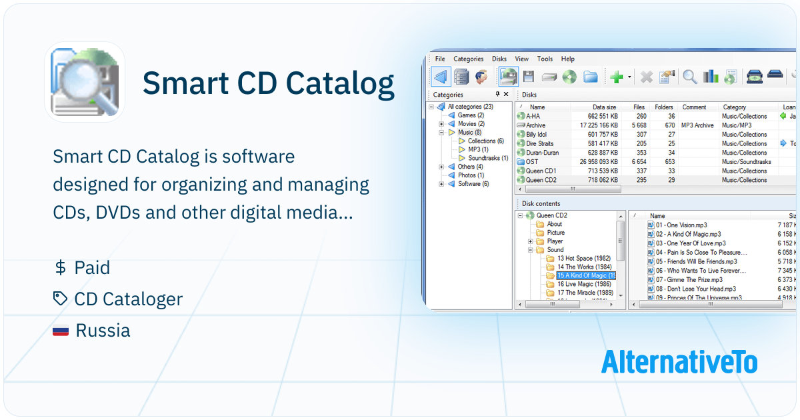800x420 pixels.
Task: Expand the Player folder node
Action: click(531, 241)
